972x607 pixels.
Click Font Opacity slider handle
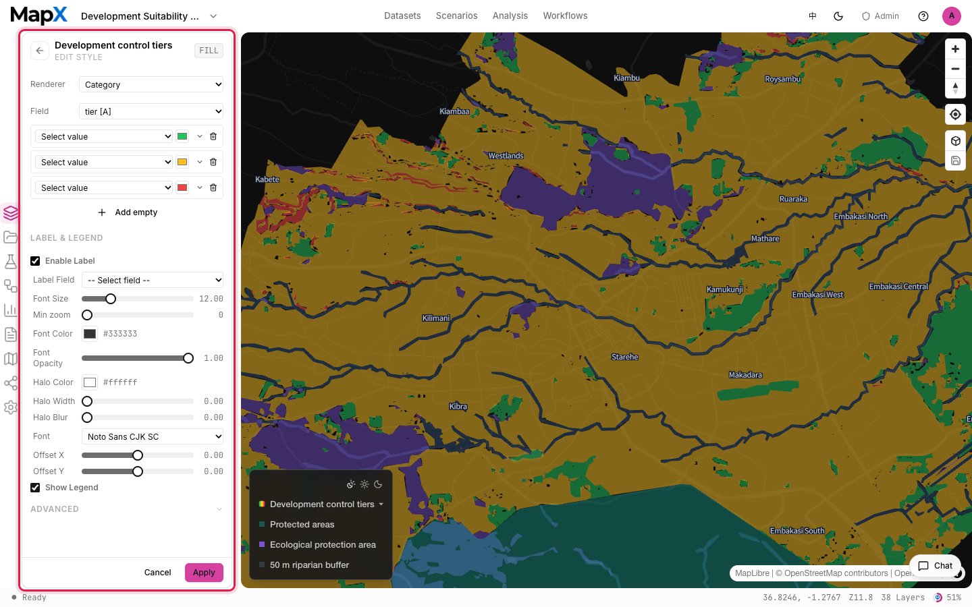tap(188, 358)
